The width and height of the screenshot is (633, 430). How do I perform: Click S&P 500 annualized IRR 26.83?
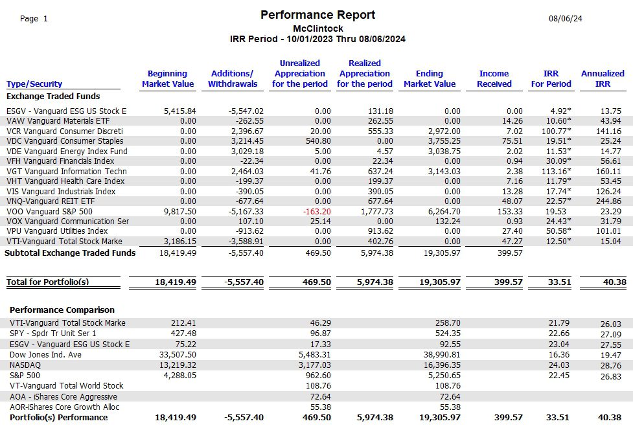611,376
